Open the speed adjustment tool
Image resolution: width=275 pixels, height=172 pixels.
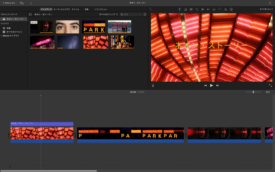(x=220, y=9)
